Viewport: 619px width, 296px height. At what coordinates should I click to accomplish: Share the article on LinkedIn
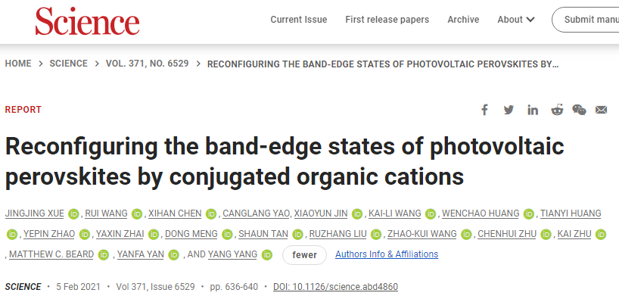(x=533, y=110)
